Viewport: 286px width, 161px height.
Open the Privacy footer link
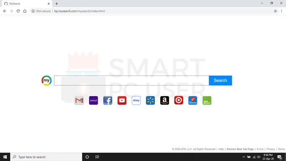[270, 149]
